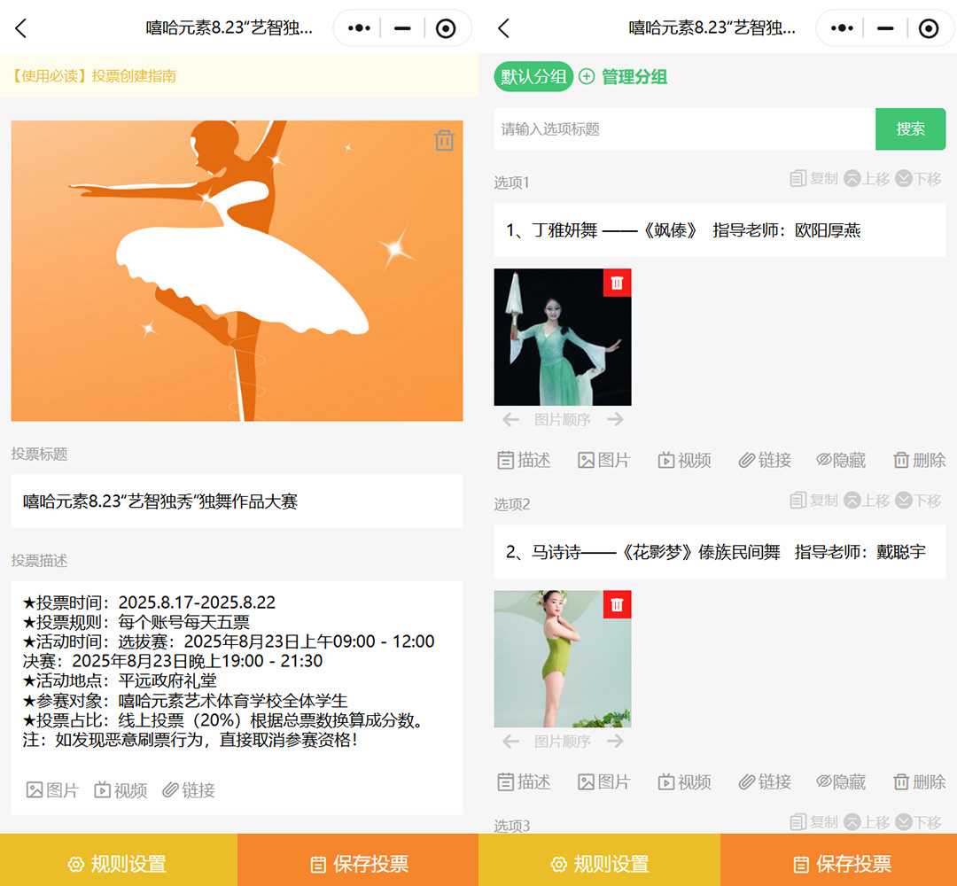The width and height of the screenshot is (957, 886).
Task: Shift option 2 image order left arrow
Action: [510, 741]
